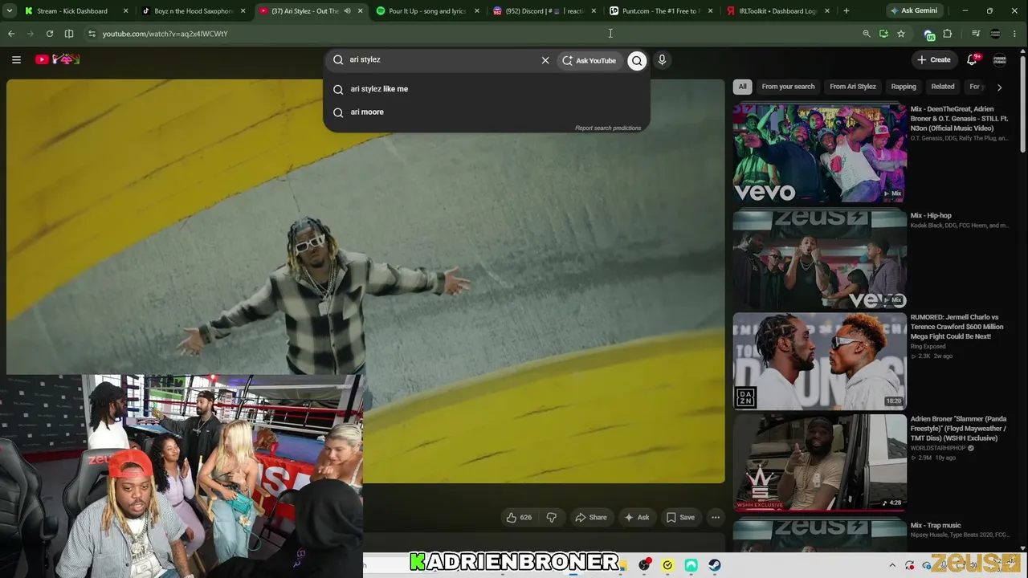Click the URL address bar
Viewport: 1028px width, 578px height.
pos(474,34)
